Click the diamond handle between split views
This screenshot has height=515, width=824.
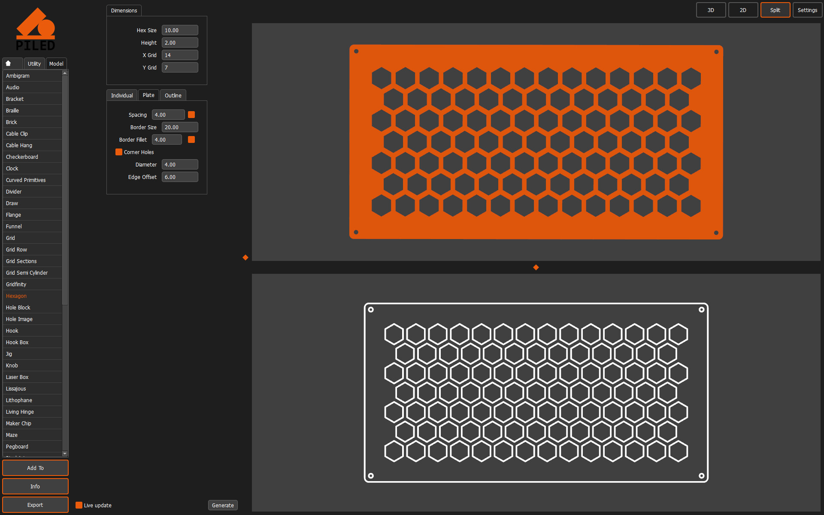(536, 267)
